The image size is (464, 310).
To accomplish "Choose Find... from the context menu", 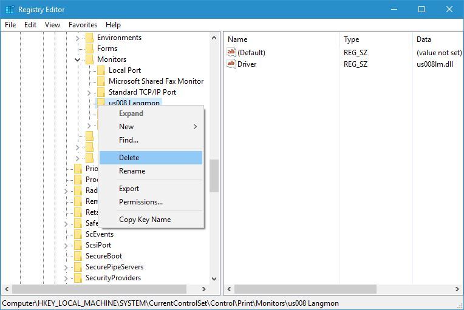I will coord(151,140).
